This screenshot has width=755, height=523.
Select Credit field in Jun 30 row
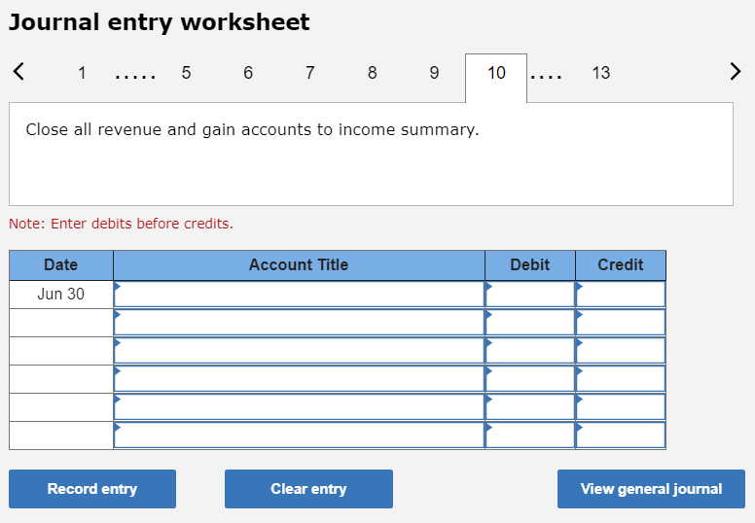pos(621,294)
